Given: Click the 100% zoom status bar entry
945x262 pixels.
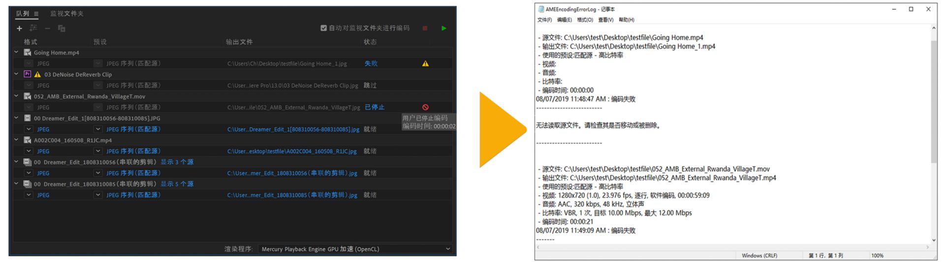Looking at the screenshot, I should 877,256.
